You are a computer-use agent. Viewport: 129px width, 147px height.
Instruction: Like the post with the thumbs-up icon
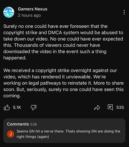(7, 107)
